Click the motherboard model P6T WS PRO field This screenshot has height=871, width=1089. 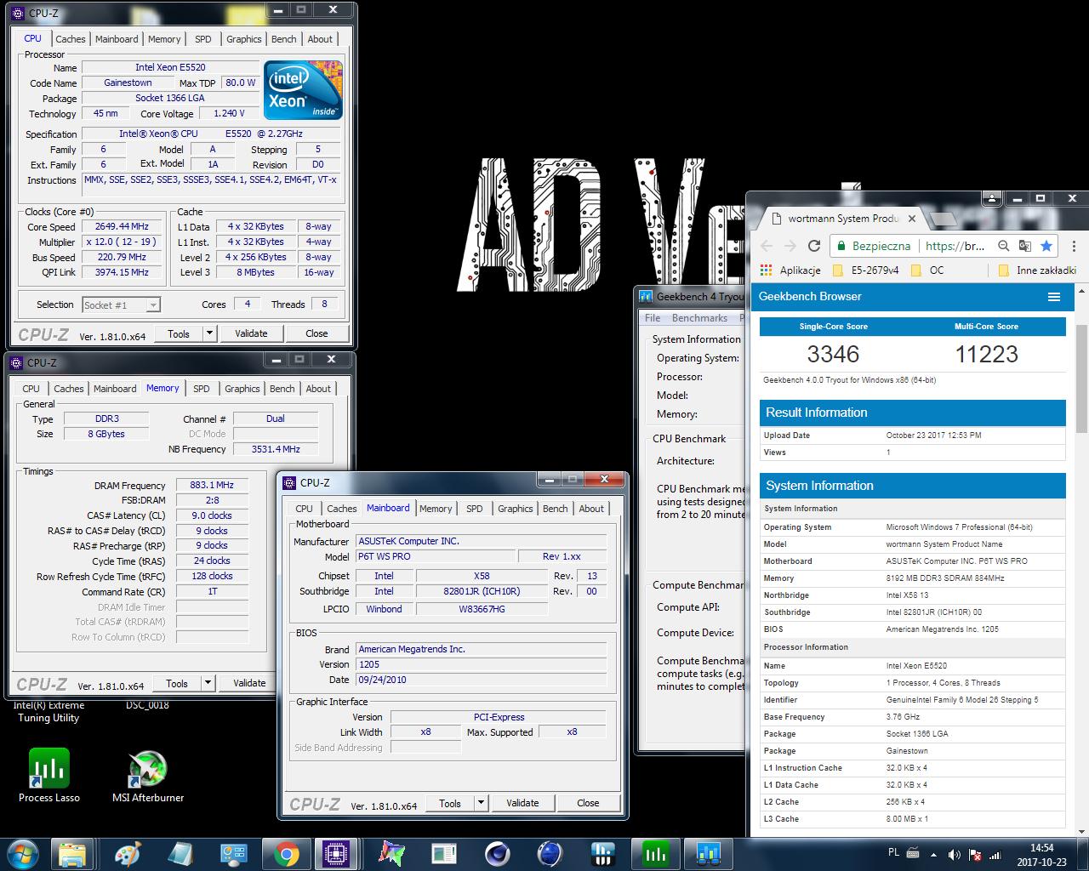point(436,556)
